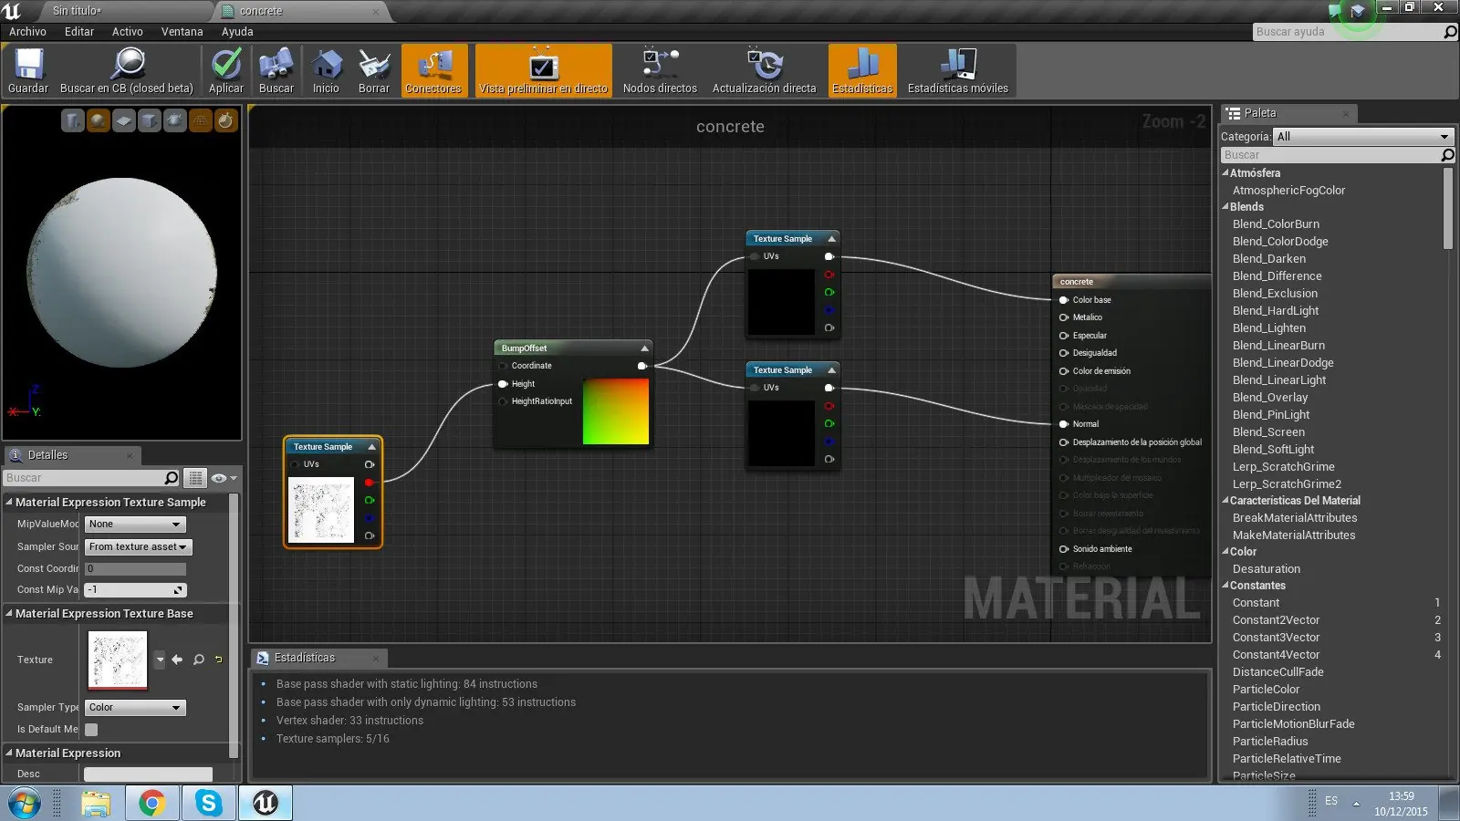The height and width of the screenshot is (821, 1460).
Task: Select Constant3Vector in the palette
Action: [x=1276, y=638]
